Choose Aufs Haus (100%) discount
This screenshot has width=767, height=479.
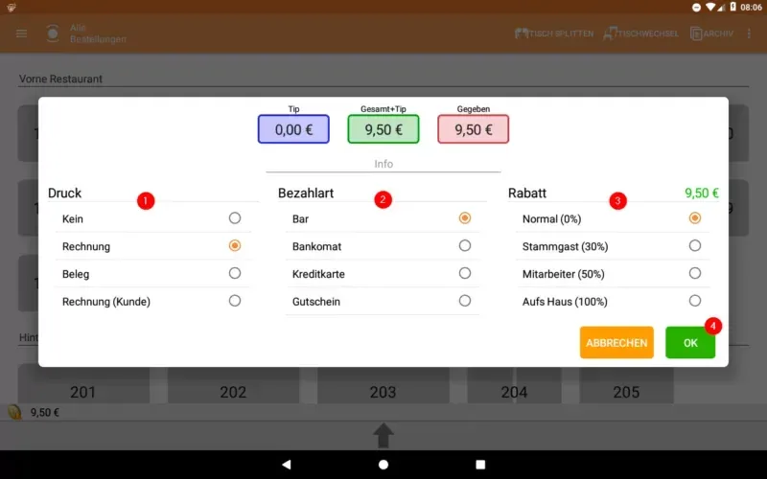[694, 300]
